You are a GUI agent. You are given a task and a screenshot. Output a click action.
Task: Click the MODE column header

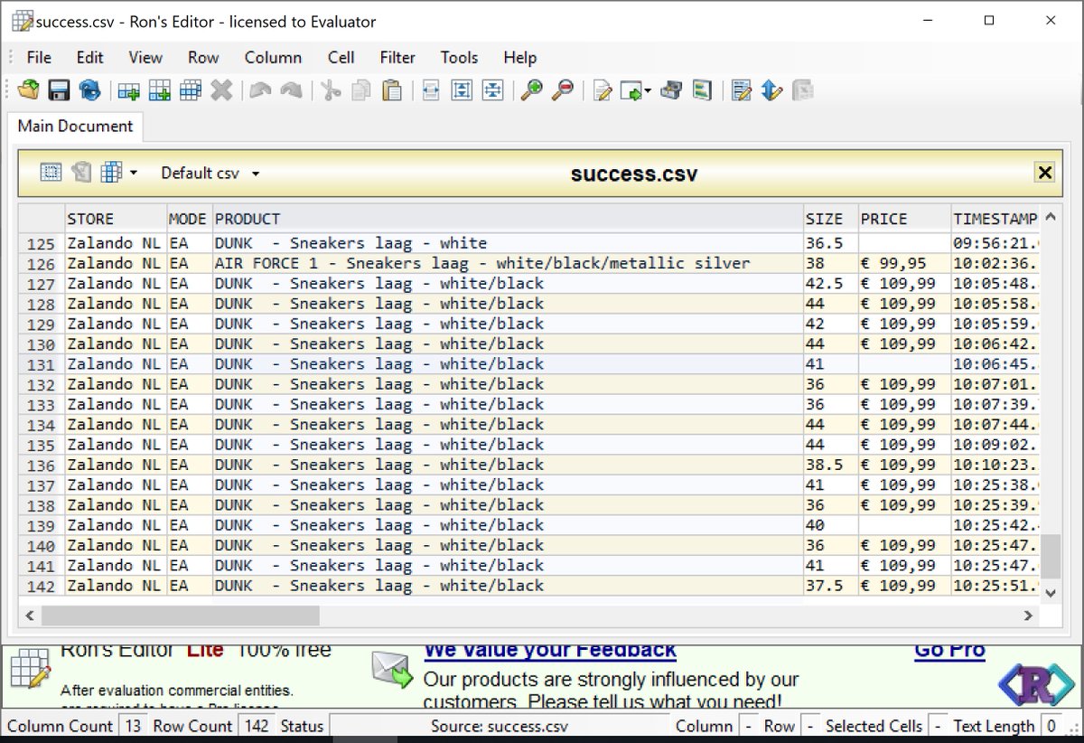tap(190, 219)
